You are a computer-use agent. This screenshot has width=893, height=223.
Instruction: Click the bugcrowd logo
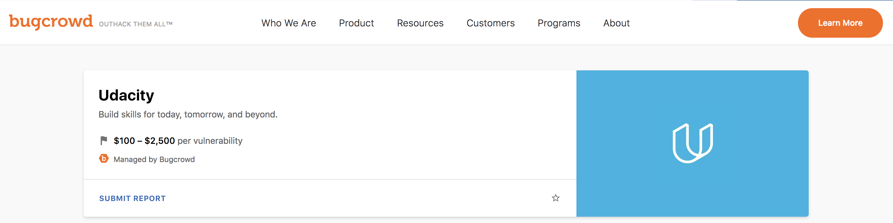tap(51, 21)
